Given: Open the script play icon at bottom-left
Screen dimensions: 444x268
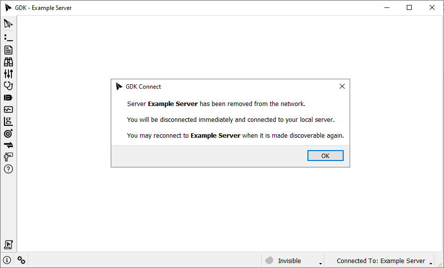Looking at the screenshot, I should click(8, 244).
